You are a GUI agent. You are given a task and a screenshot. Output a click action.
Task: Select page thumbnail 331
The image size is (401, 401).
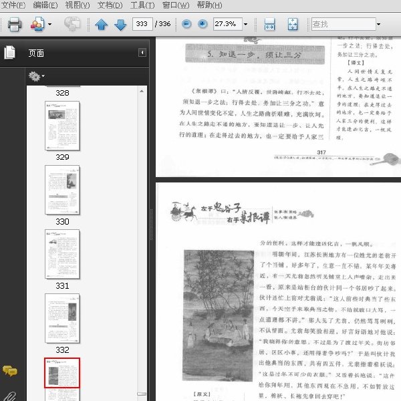62,254
